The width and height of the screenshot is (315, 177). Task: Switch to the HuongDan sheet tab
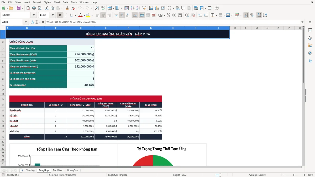[x=73, y=170]
